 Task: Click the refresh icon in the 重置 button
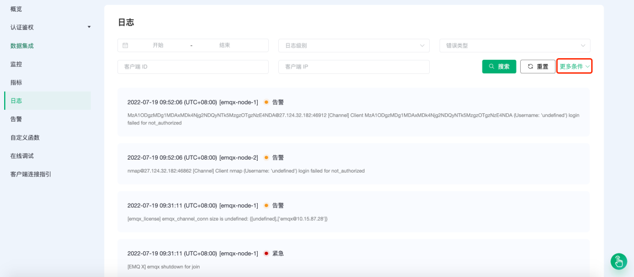[531, 67]
